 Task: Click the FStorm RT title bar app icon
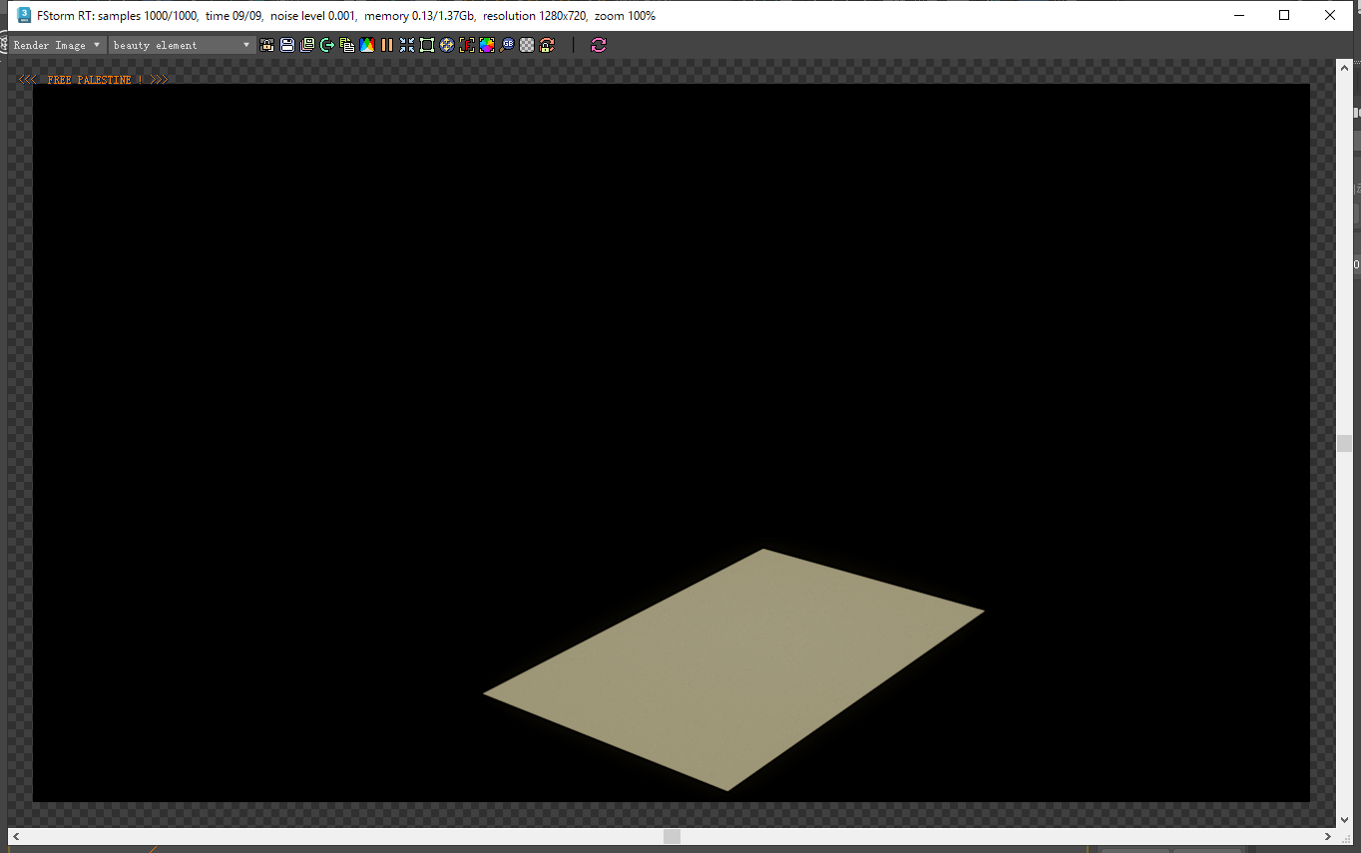tap(25, 15)
